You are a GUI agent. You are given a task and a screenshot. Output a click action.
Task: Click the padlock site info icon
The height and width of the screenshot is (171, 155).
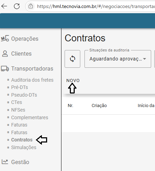point(31,6)
